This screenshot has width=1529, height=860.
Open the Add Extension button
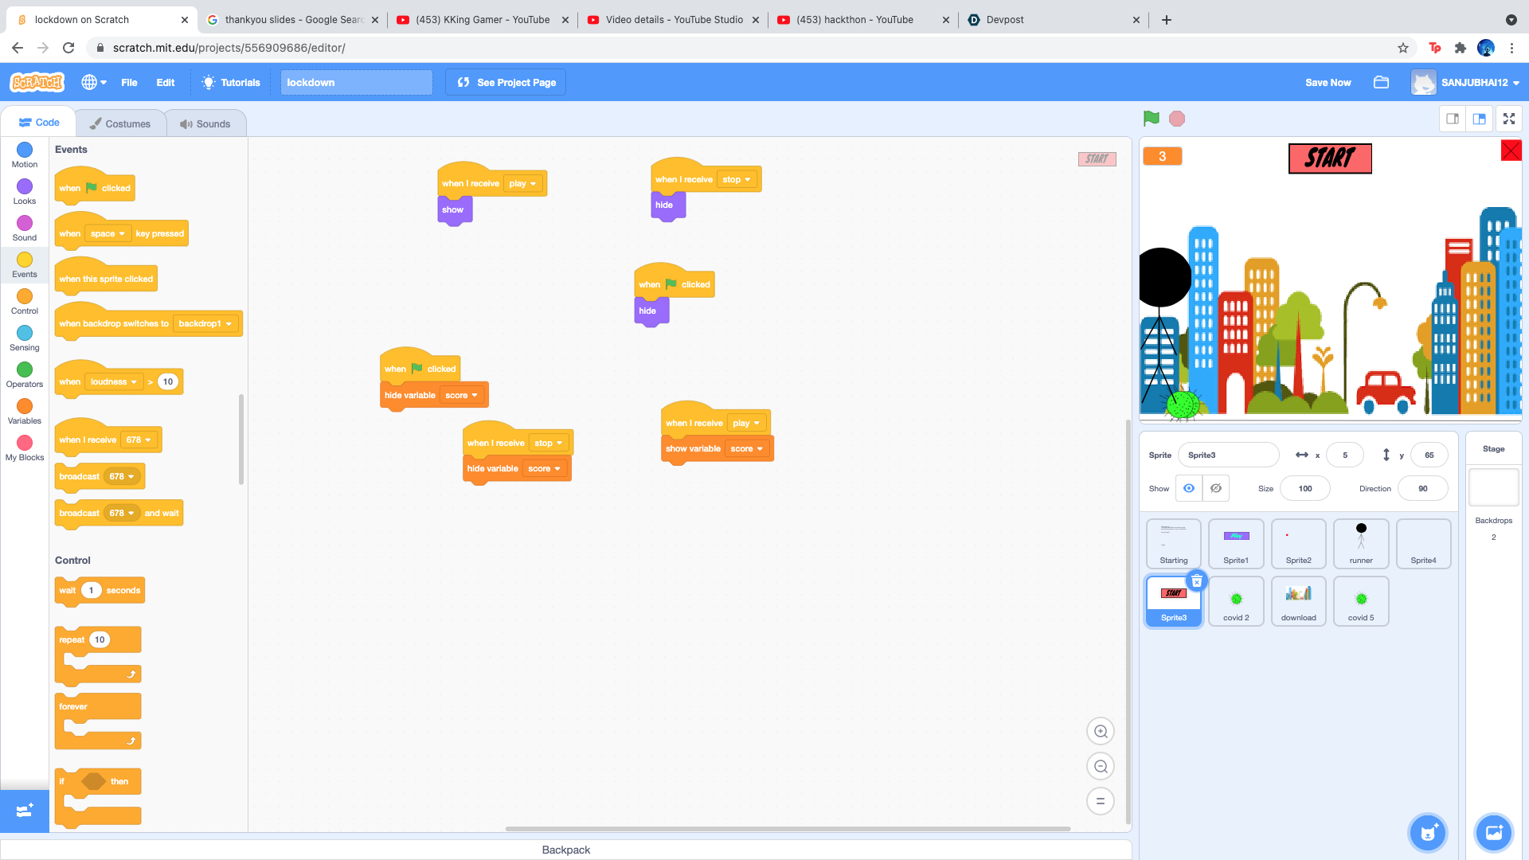click(24, 810)
